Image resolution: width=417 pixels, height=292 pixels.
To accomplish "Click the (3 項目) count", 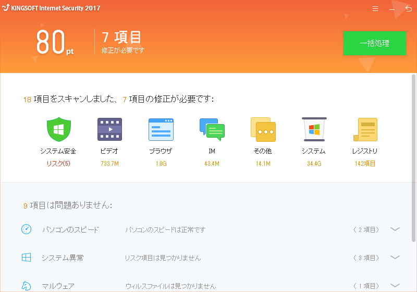I will [x=366, y=258].
